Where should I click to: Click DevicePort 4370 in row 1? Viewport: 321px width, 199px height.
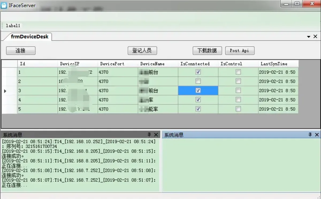click(x=118, y=72)
